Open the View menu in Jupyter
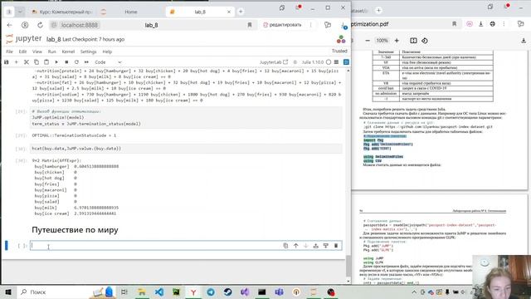Screen dimensions: 531x299 click(37, 51)
